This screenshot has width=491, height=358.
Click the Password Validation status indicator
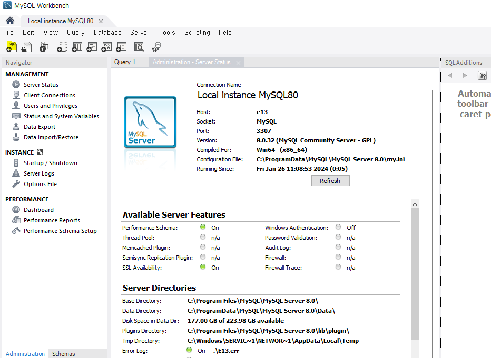[x=338, y=237]
